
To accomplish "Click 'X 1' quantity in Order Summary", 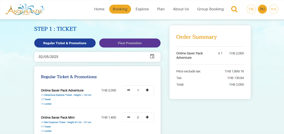I will point(220,53).
